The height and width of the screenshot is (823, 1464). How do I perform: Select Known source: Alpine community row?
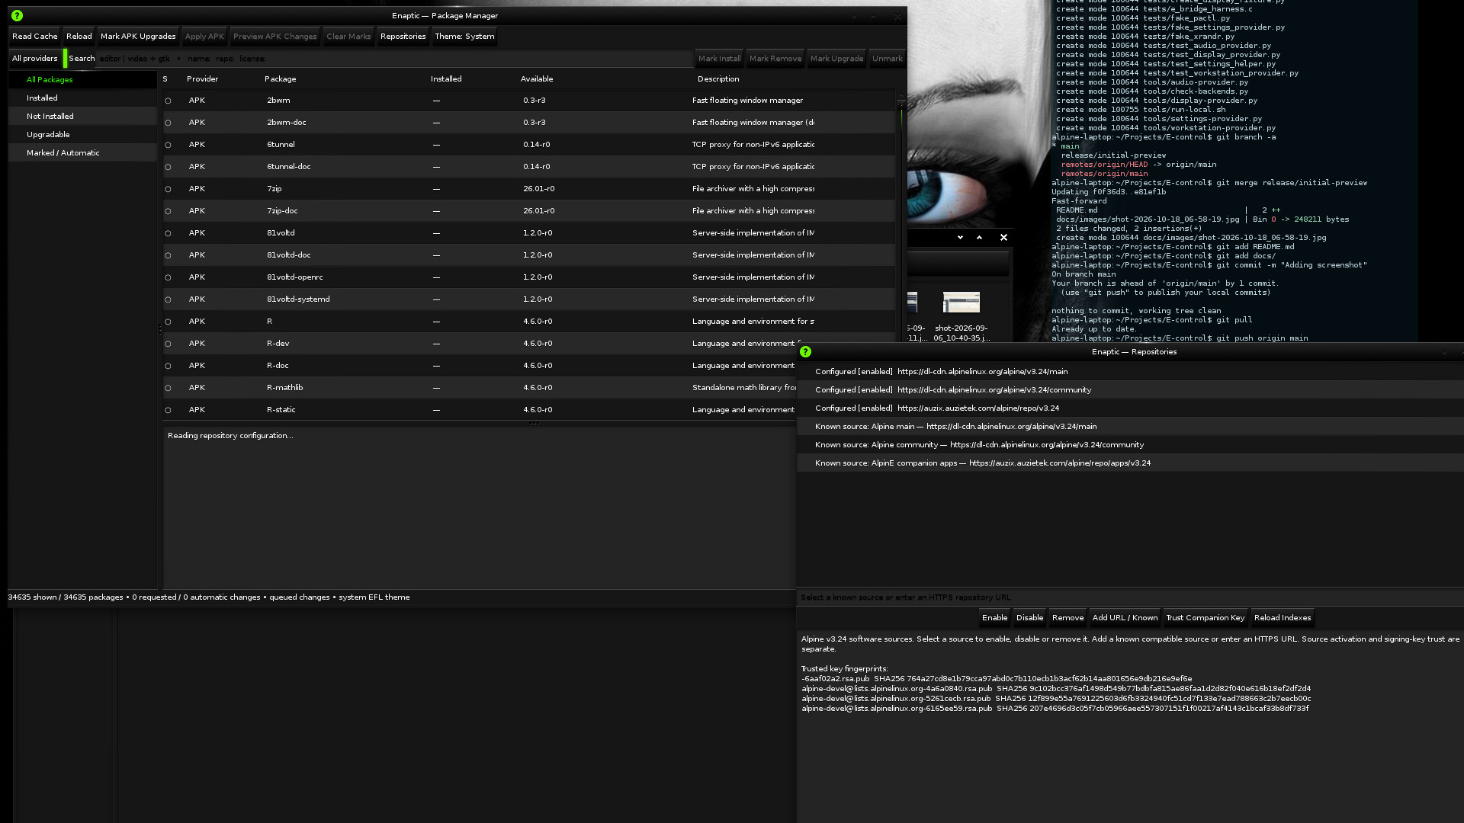point(1130,445)
